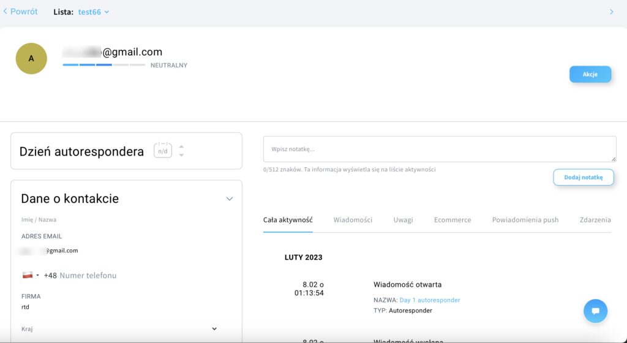Decrease autoresponder day with down arrow
The height and width of the screenshot is (343, 627).
(x=181, y=155)
